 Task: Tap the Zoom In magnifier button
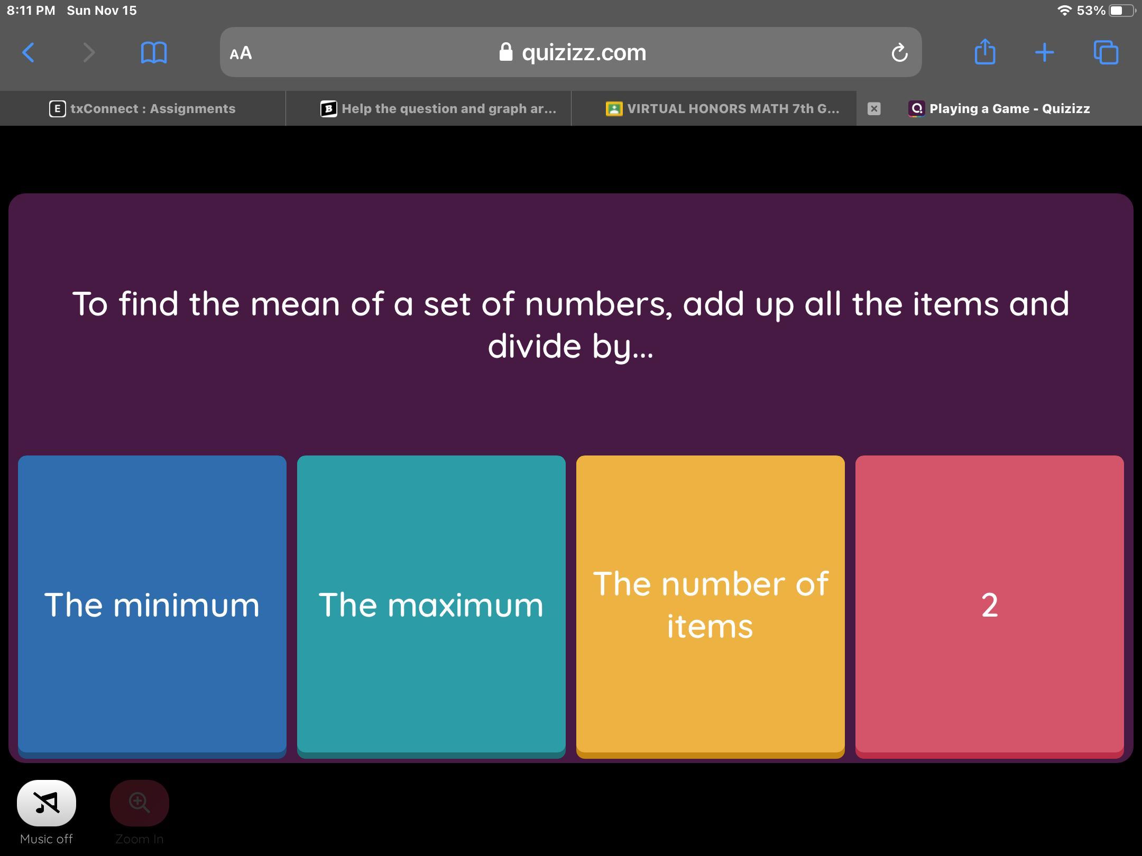[139, 803]
